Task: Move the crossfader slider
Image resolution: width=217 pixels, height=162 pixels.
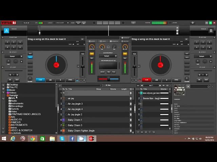Action: (108, 79)
